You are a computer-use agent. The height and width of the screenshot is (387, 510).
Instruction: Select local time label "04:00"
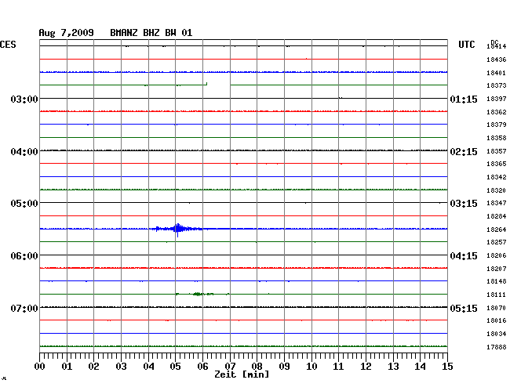24,152
